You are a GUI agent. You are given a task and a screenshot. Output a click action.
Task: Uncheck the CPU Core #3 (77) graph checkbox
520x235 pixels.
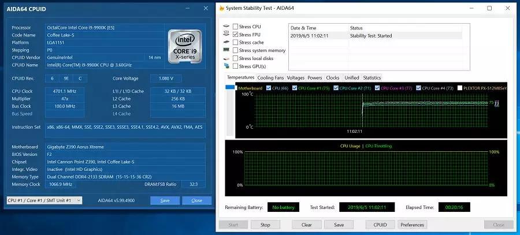(x=377, y=88)
